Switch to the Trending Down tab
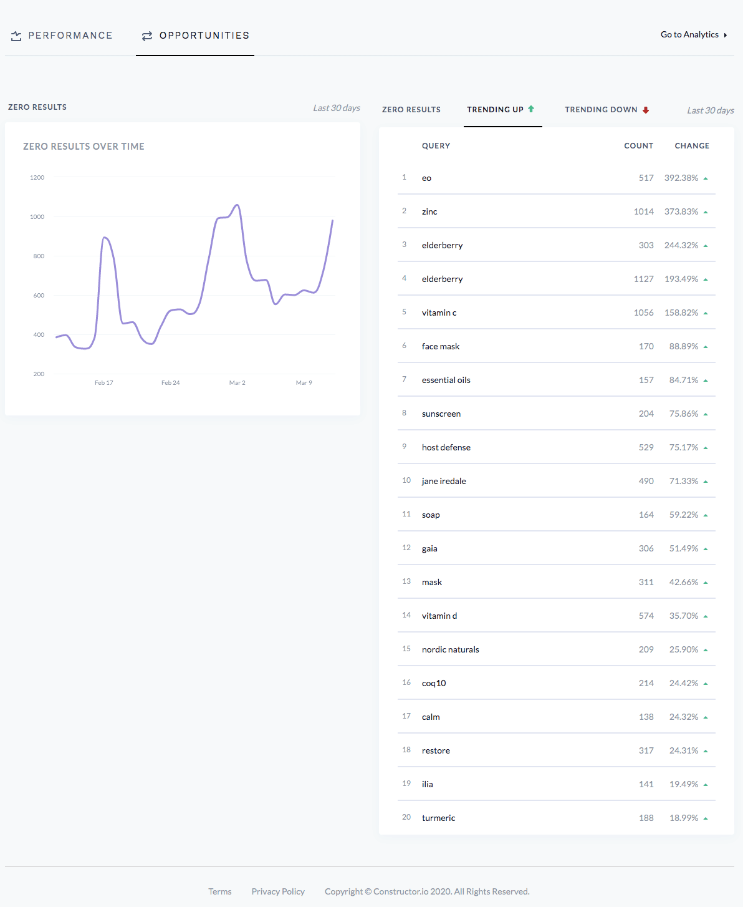The image size is (743, 907). (x=601, y=109)
